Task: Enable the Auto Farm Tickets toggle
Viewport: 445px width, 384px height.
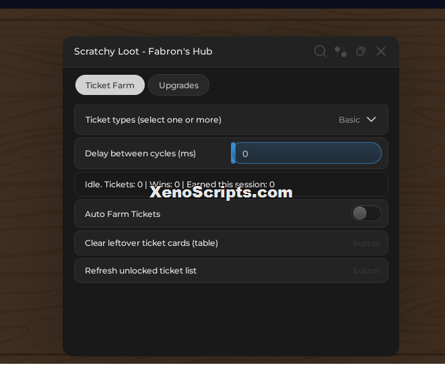Action: [x=366, y=214]
